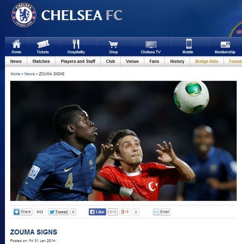Open the Bridge Kids tab
Image resolution: width=242 pixels, height=244 pixels.
coord(207,61)
